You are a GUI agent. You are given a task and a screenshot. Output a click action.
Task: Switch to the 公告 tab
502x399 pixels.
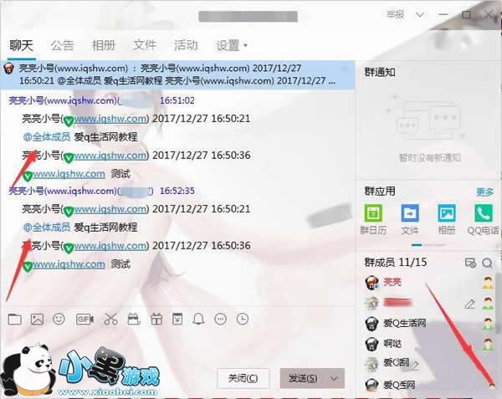(62, 45)
